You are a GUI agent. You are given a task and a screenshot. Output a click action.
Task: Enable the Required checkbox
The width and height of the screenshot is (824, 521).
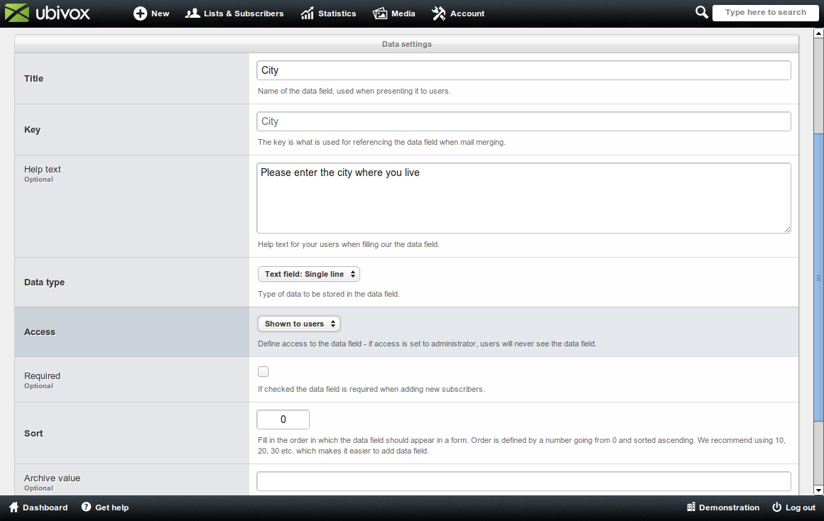pyautogui.click(x=264, y=372)
